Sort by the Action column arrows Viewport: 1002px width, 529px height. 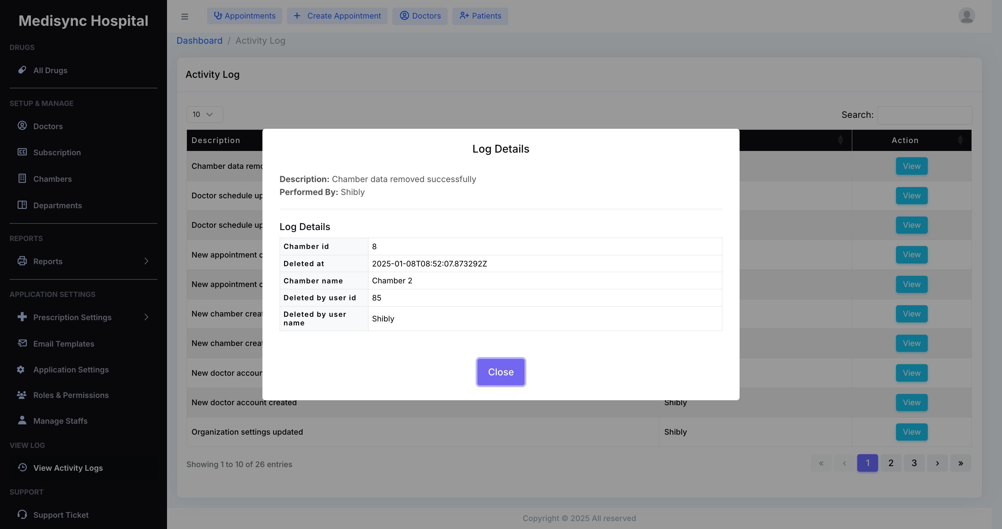[x=960, y=140]
